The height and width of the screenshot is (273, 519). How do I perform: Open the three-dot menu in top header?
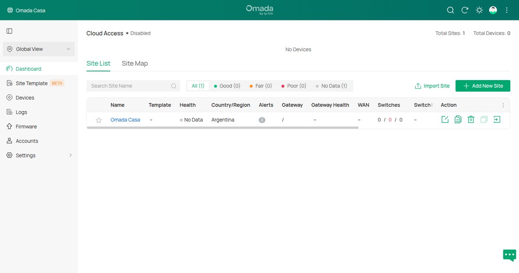[x=507, y=10]
